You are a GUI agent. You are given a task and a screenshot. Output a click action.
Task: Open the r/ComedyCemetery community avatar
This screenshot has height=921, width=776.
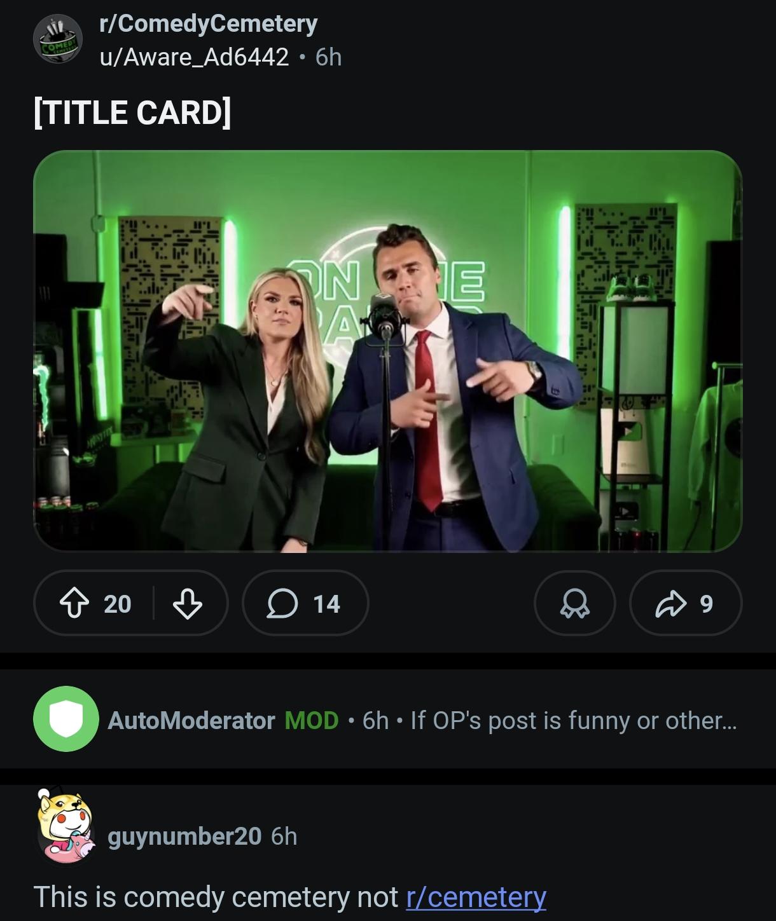click(x=58, y=40)
